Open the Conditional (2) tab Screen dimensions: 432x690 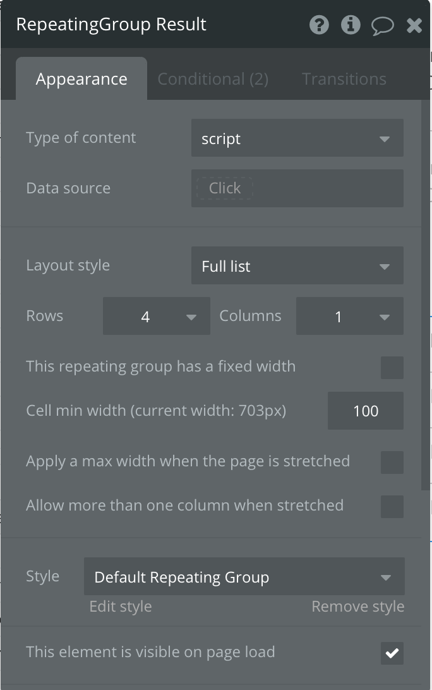coord(213,79)
